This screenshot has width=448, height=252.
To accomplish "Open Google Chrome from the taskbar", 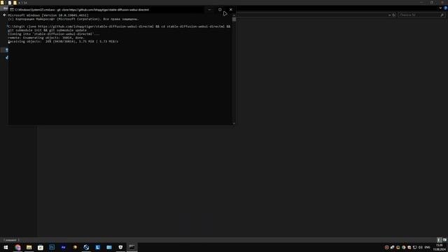I will pyautogui.click(x=17, y=247).
